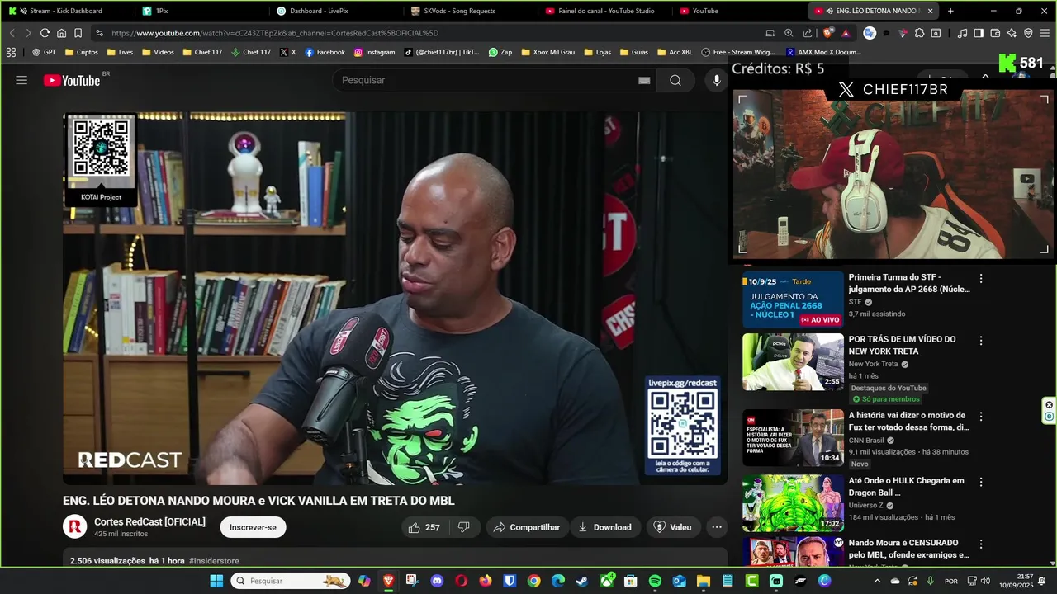
Task: Click the YouTube logo to go home
Action: [x=72, y=80]
